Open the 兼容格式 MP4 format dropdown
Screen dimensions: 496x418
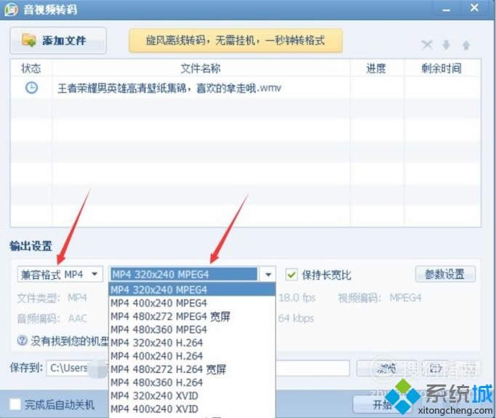(60, 275)
